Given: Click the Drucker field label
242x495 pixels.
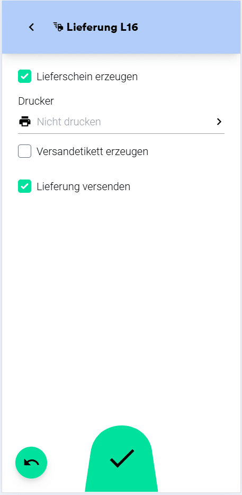Looking at the screenshot, I should (36, 101).
